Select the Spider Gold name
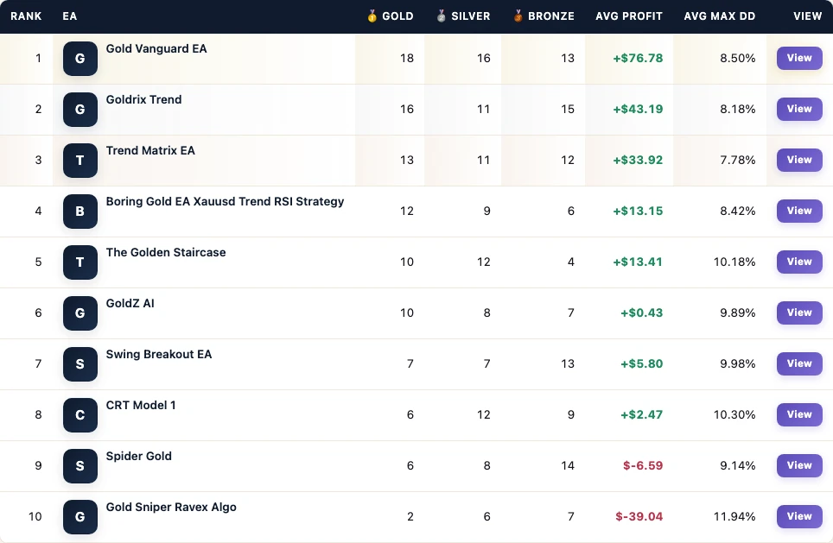The width and height of the screenshot is (833, 543). tap(138, 457)
